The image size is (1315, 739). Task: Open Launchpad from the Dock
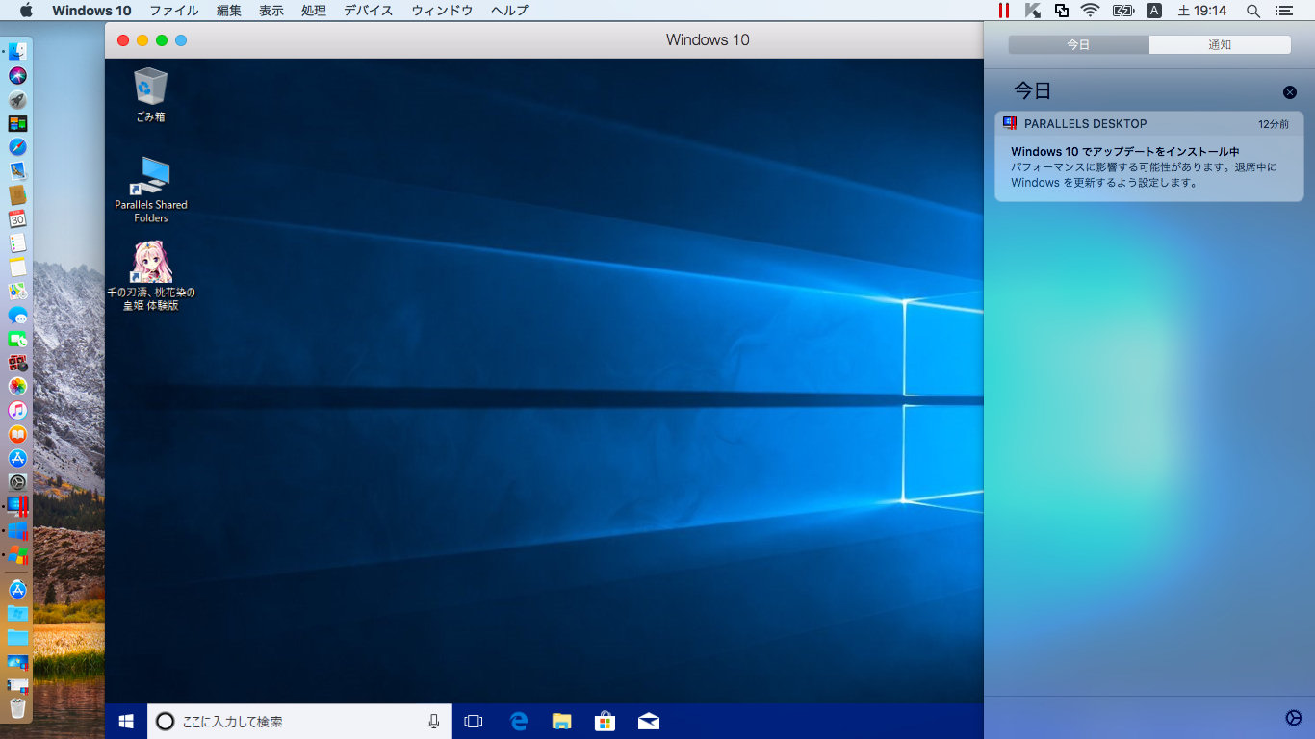point(17,100)
